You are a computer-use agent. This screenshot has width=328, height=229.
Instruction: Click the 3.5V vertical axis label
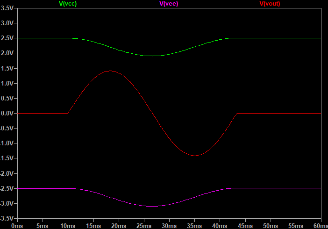(8, 8)
